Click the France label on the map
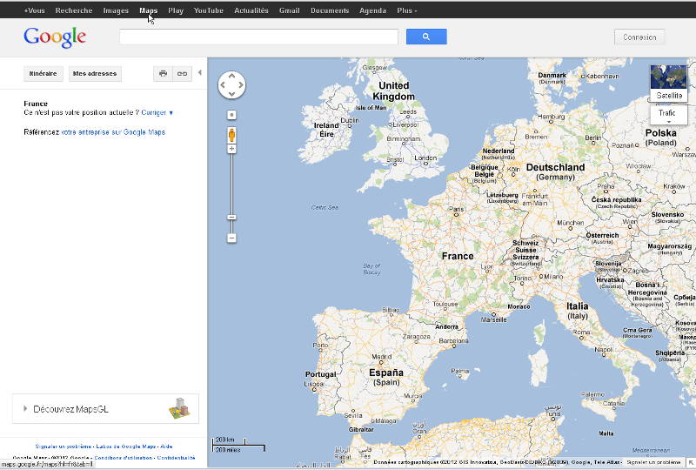Image resolution: width=696 pixels, height=470 pixels. 458,256
